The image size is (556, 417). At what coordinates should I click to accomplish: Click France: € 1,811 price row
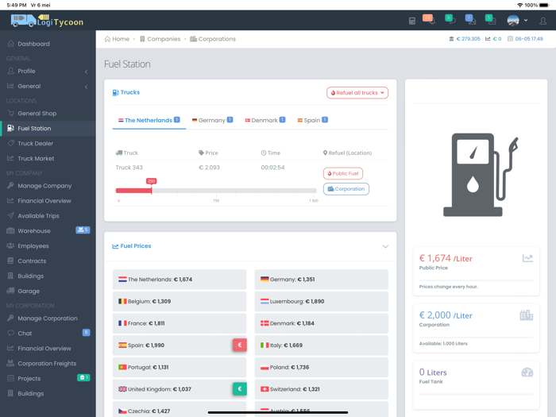[x=180, y=323]
